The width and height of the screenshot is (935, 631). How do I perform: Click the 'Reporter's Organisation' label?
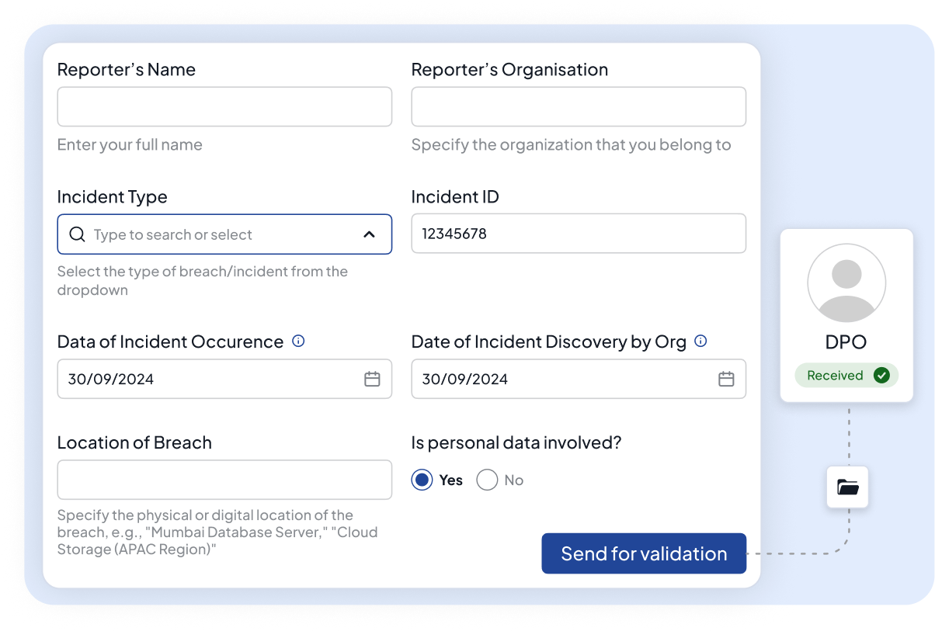[x=509, y=70]
